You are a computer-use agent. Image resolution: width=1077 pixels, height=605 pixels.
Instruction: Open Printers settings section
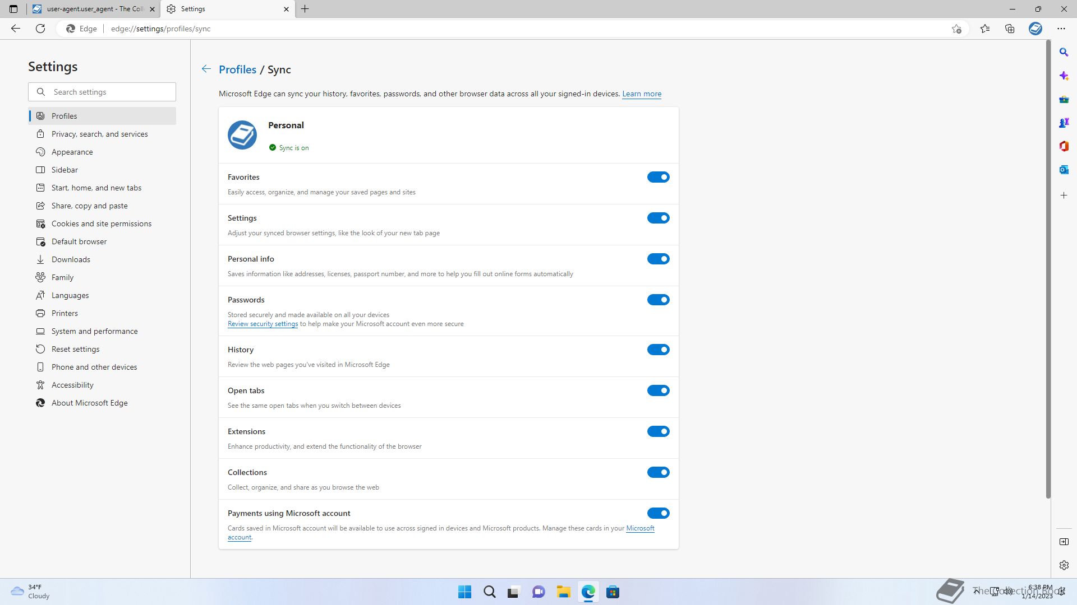click(102, 313)
